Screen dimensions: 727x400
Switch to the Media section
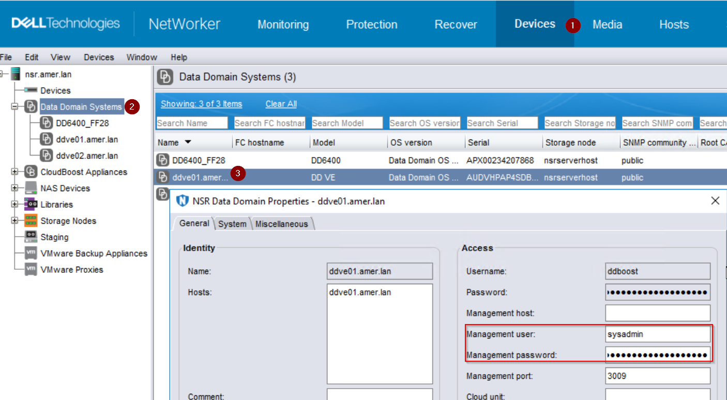click(608, 24)
